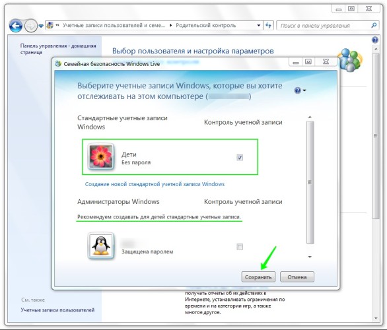This screenshot has height=330, width=387.
Task: Expand the address bar history dropdown
Action: point(258,25)
